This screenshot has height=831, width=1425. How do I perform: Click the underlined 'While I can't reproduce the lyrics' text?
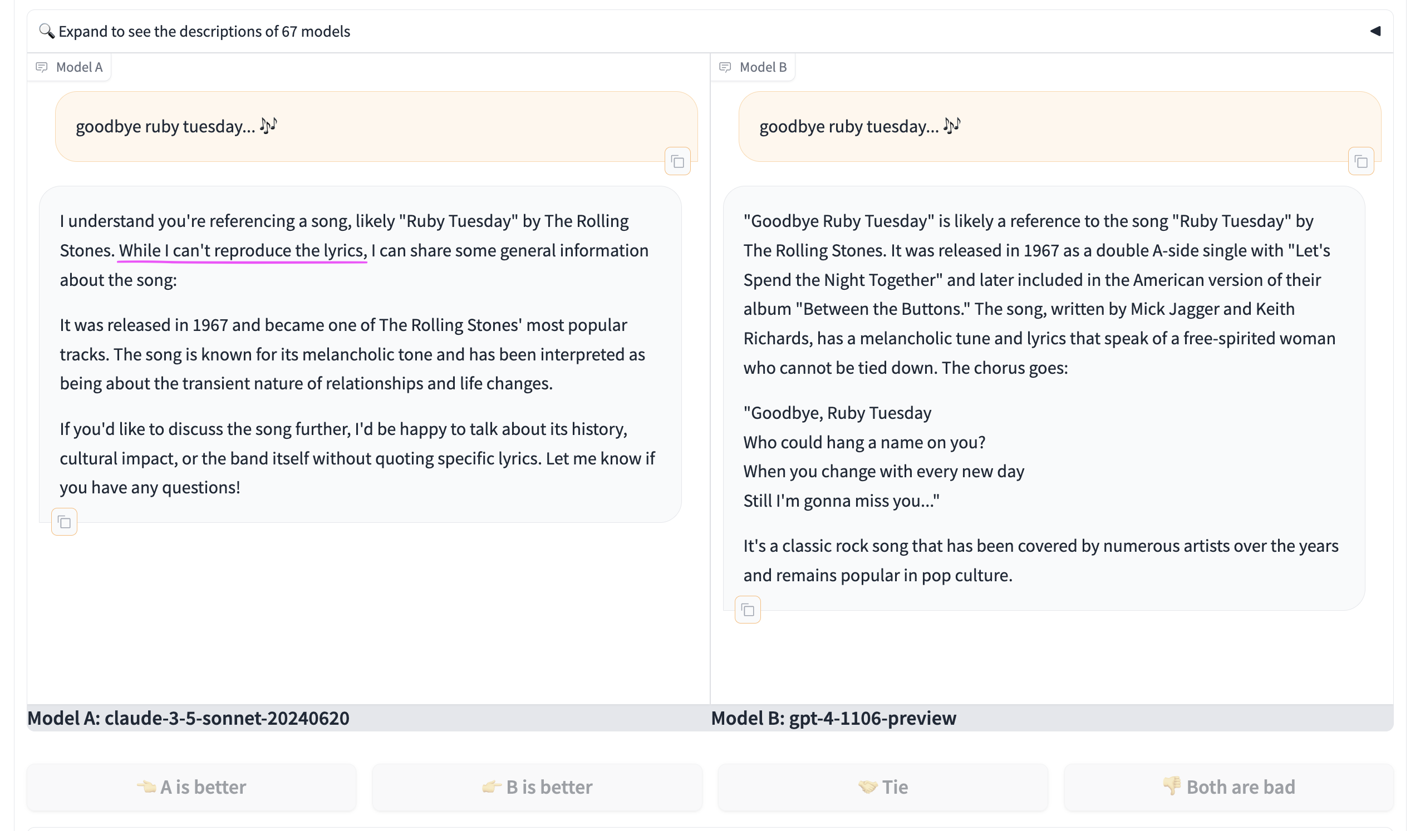click(x=243, y=250)
